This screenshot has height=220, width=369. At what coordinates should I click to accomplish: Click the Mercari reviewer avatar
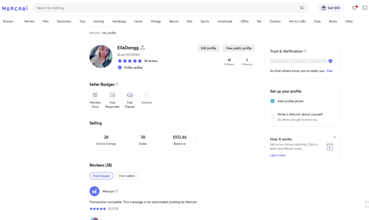click(x=94, y=191)
